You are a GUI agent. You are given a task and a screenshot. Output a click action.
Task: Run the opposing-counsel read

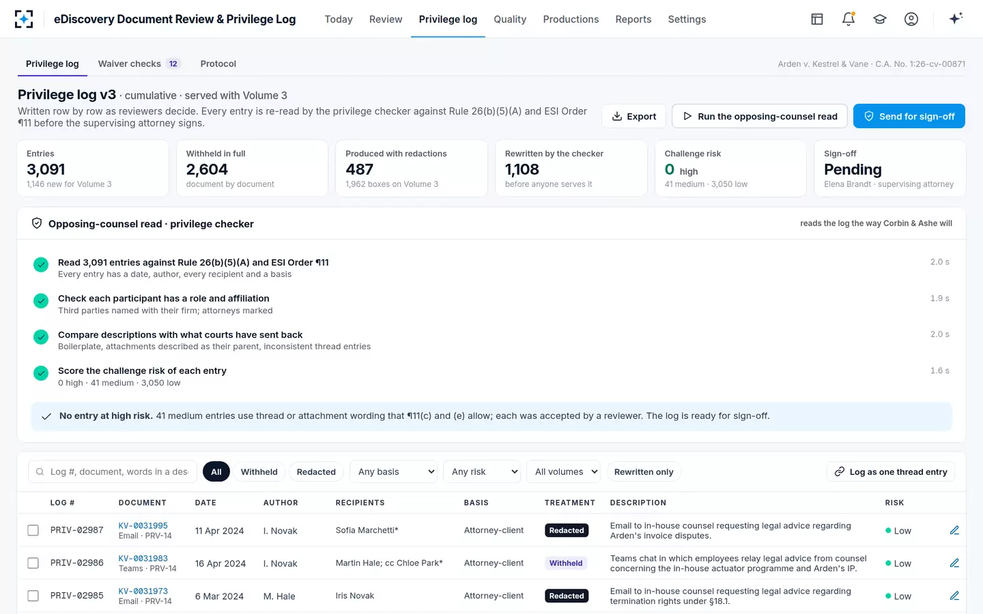760,116
